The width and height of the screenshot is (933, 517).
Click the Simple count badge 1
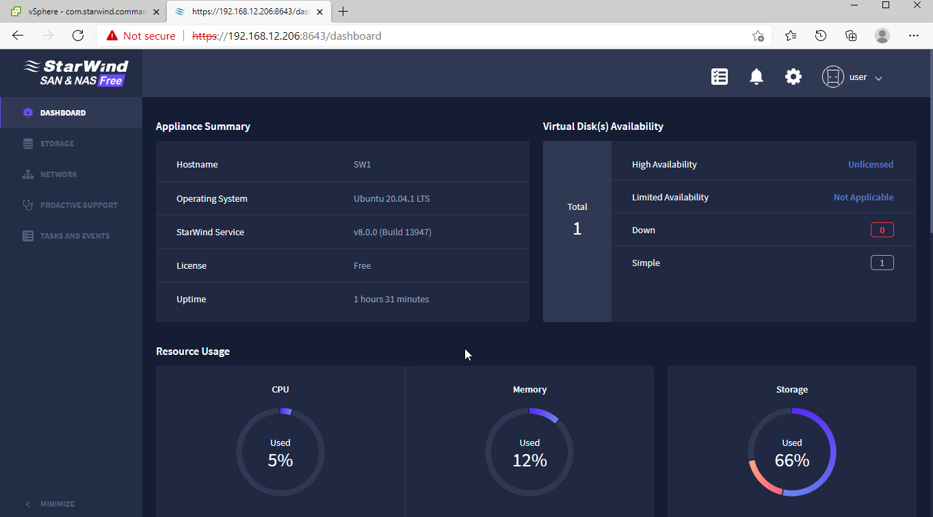[882, 263]
